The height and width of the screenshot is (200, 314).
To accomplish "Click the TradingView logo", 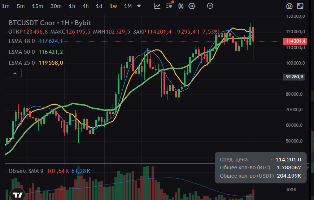I will coord(17,195).
